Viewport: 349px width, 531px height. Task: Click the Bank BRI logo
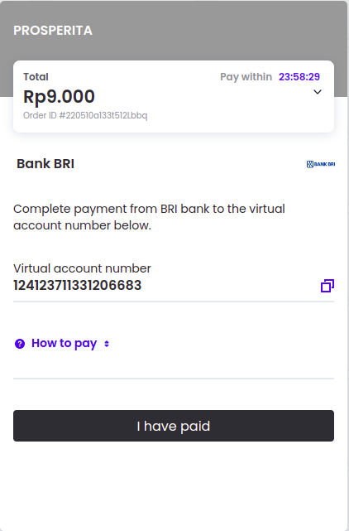(x=321, y=164)
